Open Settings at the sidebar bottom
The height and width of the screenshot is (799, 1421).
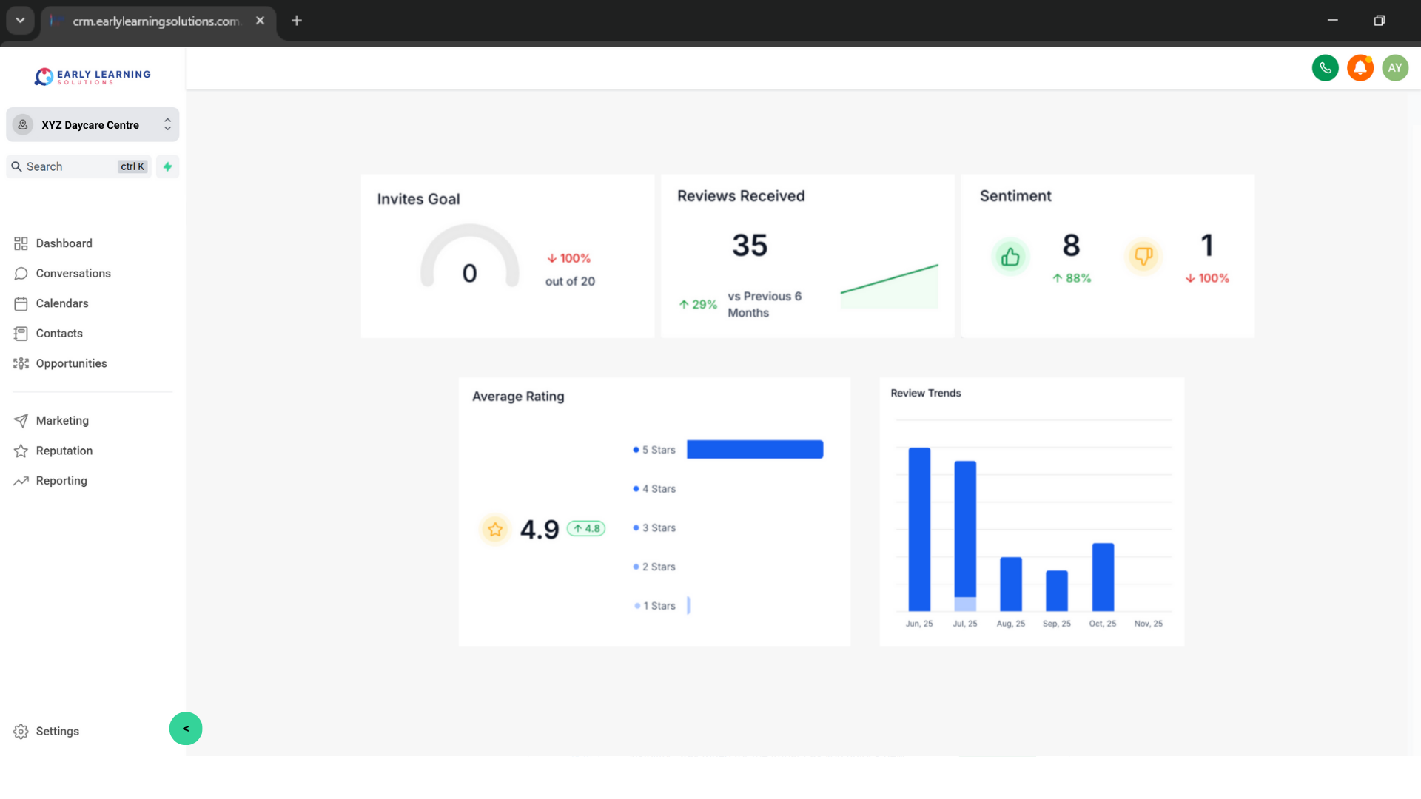[x=57, y=731]
